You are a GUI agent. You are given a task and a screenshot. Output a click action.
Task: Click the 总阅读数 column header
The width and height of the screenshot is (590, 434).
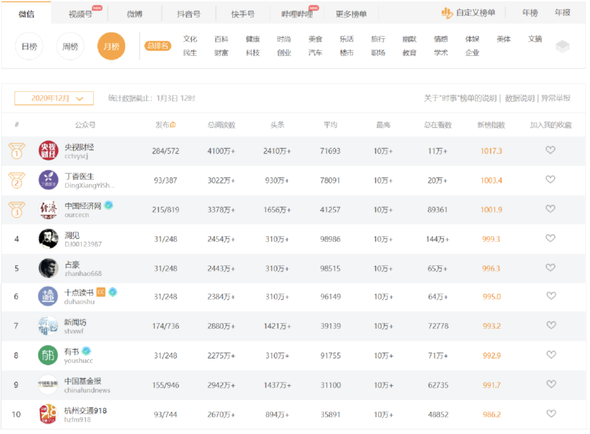tap(221, 125)
